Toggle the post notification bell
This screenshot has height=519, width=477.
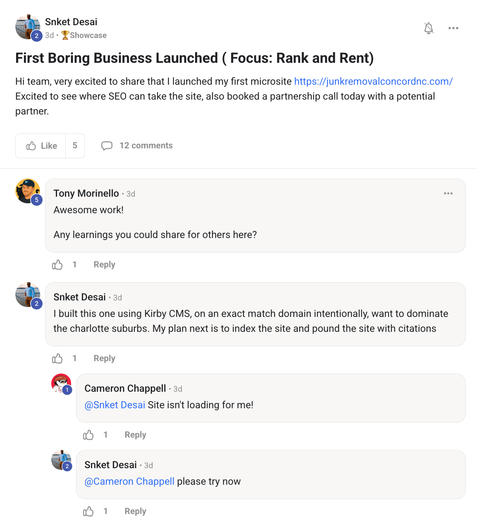tap(429, 28)
